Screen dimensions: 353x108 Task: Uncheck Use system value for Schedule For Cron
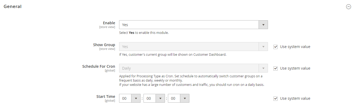(x=275, y=68)
